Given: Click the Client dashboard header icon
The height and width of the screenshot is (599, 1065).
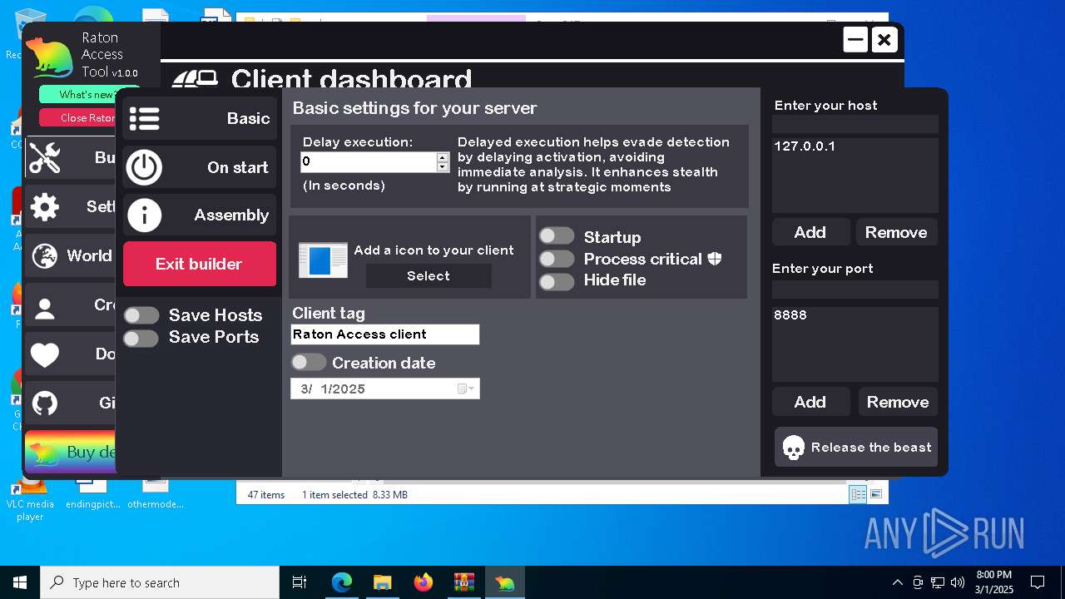Looking at the screenshot, I should 195,80.
